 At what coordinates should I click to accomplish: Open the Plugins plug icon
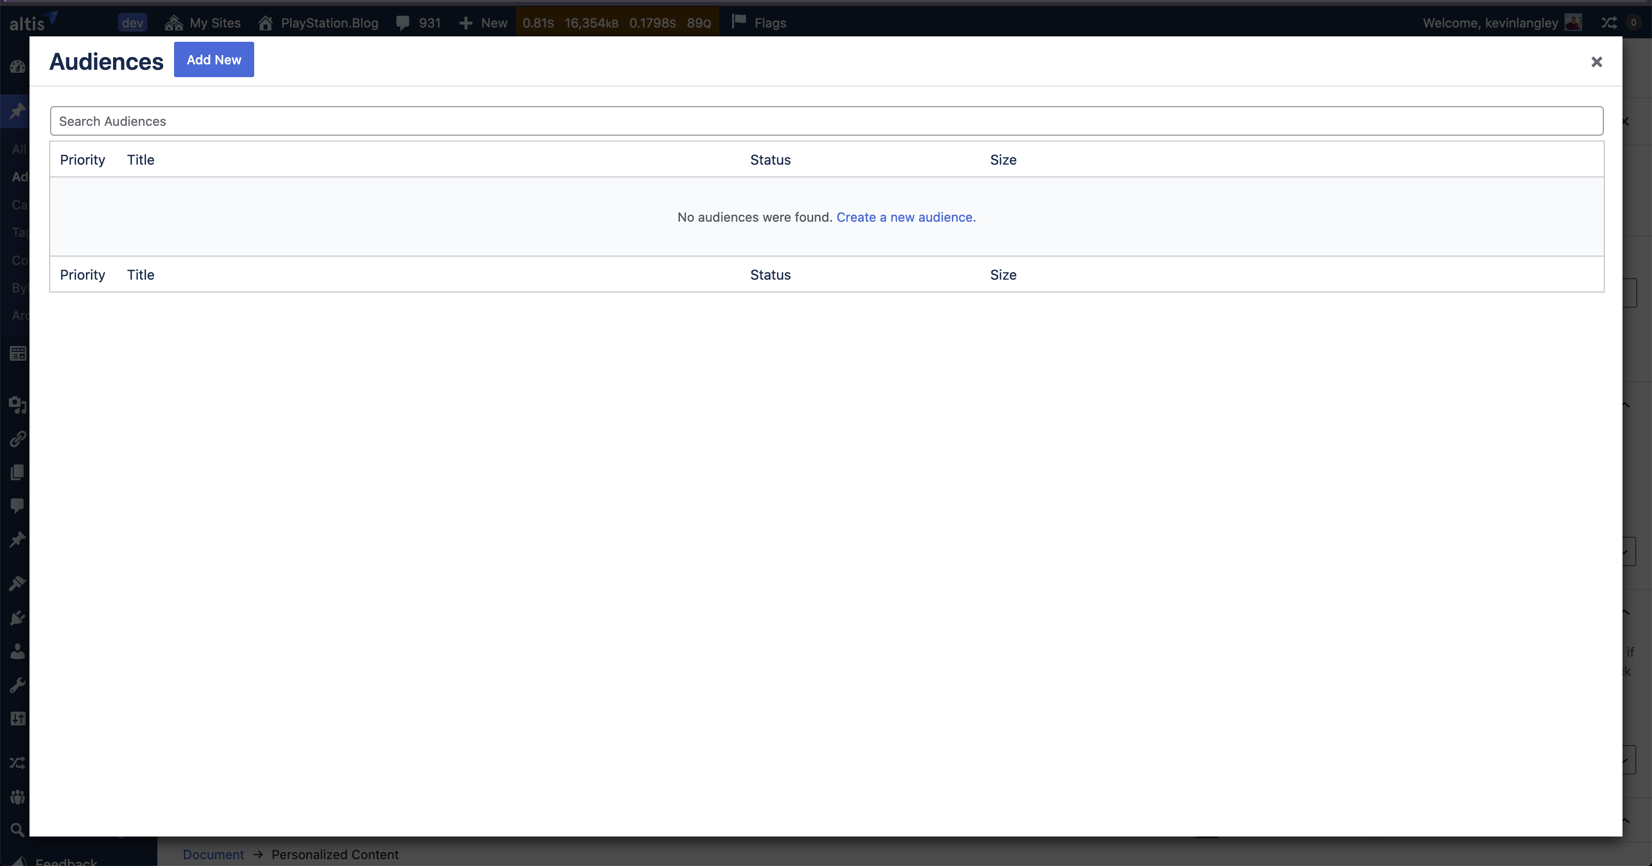pos(17,618)
